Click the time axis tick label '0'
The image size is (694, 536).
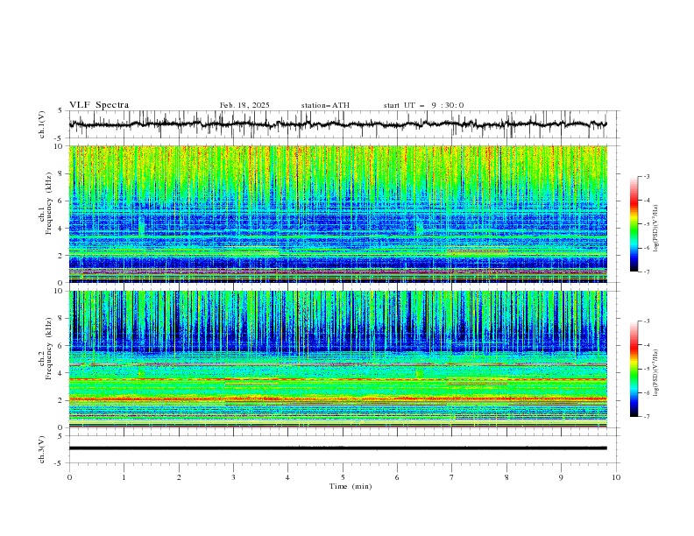click(69, 477)
